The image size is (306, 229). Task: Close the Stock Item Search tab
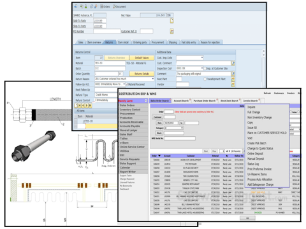[240, 100]
